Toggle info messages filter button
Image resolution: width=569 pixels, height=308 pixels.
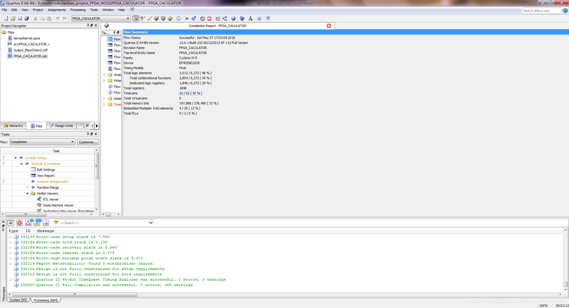pos(46,223)
